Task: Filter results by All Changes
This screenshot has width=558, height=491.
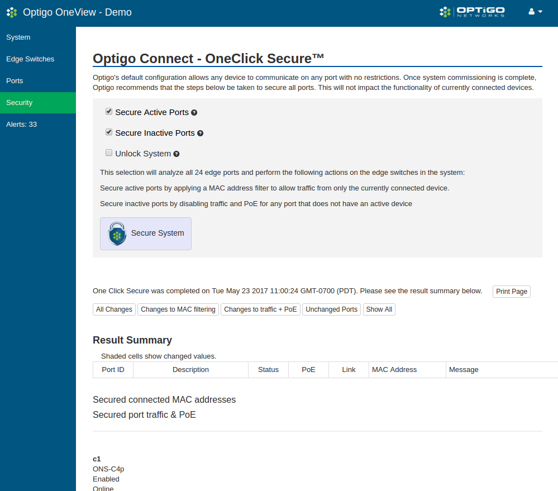Action: pyautogui.click(x=114, y=309)
